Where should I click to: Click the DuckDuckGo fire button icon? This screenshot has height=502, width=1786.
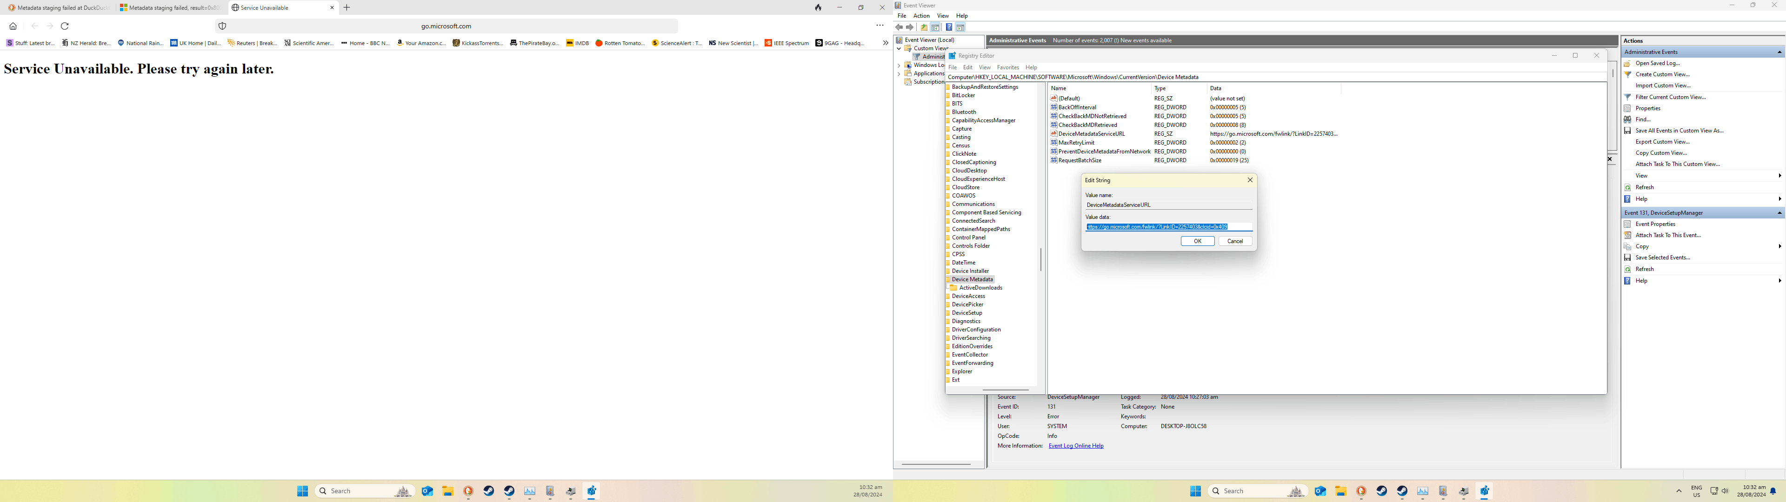point(818,7)
